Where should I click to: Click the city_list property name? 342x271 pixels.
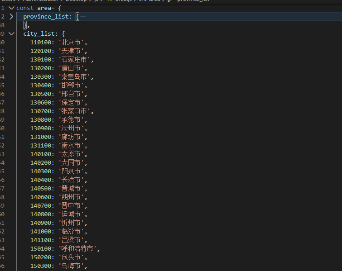click(39, 34)
